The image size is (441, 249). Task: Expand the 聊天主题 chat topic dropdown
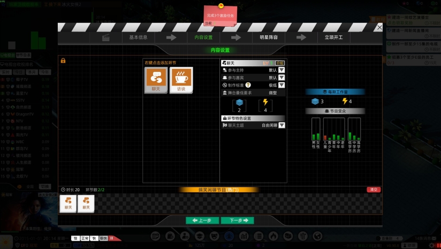click(x=282, y=125)
